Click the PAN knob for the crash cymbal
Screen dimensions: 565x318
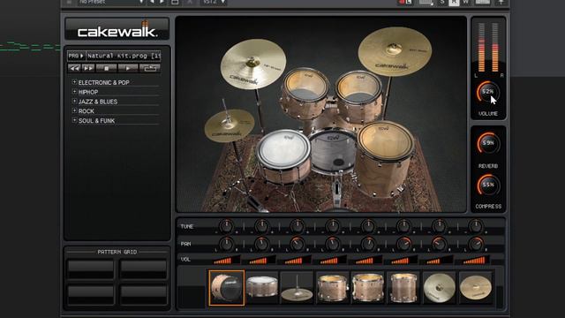(439, 244)
